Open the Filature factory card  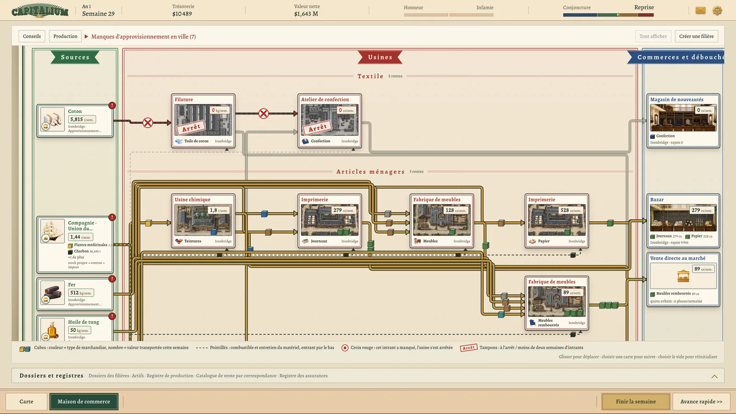(203, 121)
